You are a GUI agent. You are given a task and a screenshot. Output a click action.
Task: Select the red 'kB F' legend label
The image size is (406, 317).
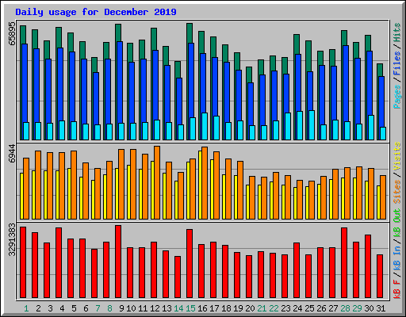(396, 289)
